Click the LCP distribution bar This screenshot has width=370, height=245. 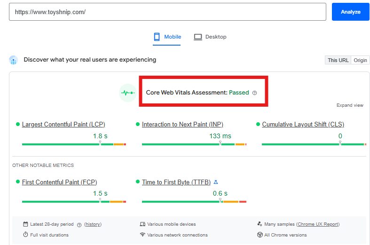tap(74, 144)
